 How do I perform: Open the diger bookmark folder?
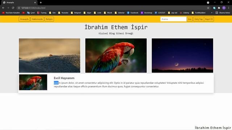tap(87, 13)
